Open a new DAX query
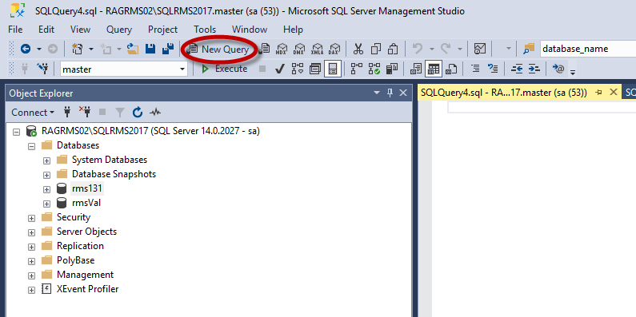This screenshot has height=317, width=636. (334, 50)
